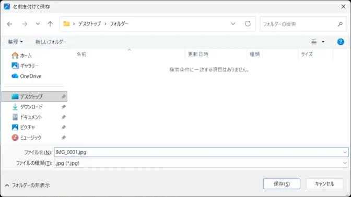Click the pin icon beside ミュージック
Image resolution: width=351 pixels, height=197 pixels.
tap(64, 138)
